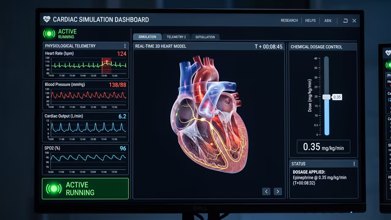Image resolution: width=391 pixels, height=220 pixels.
Task: Click the dose slider handle at 0.35
Action: [x=327, y=97]
